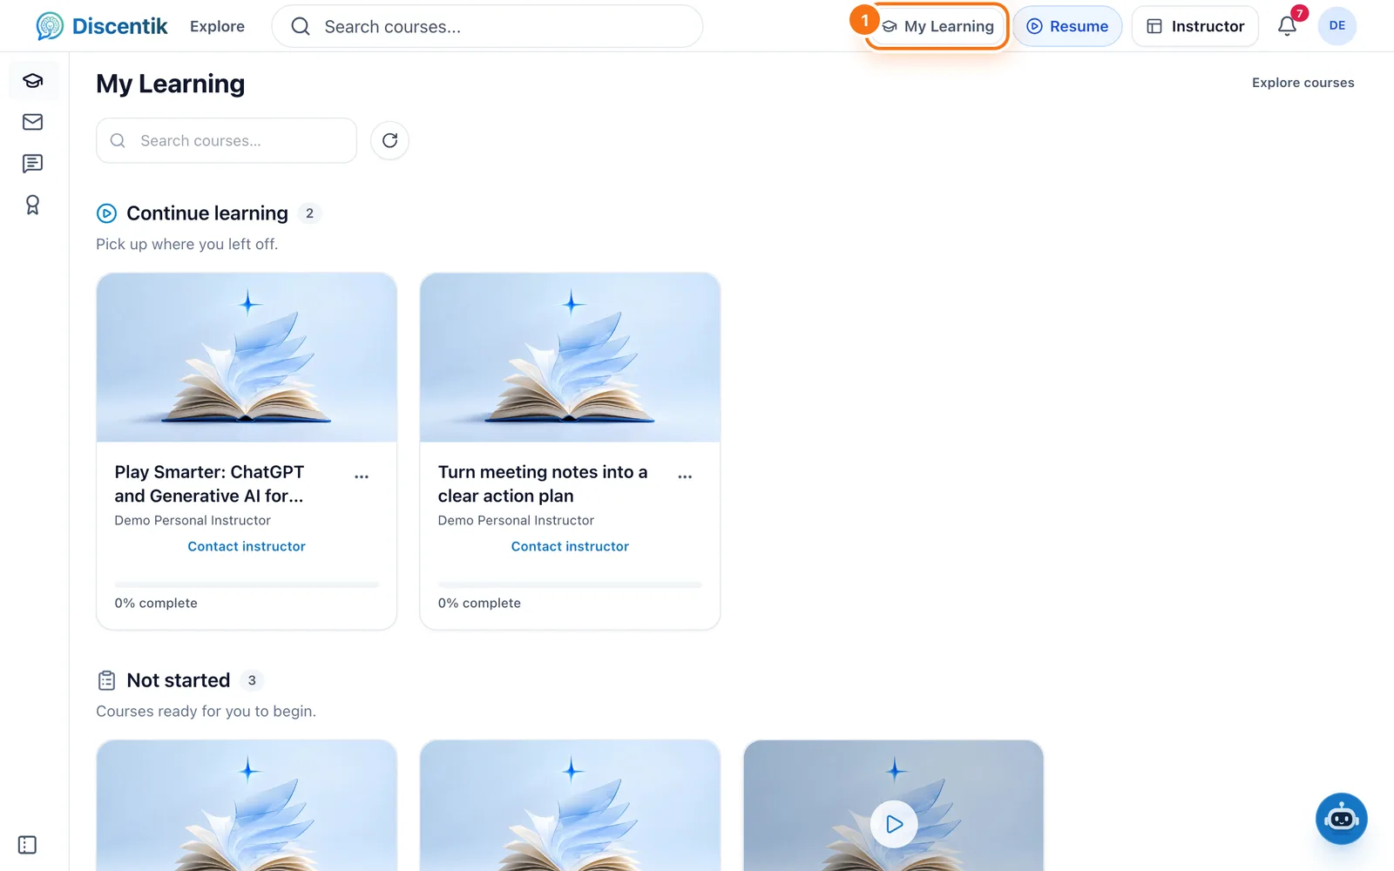Focus the My Learning search courses field
The width and height of the screenshot is (1394, 871).
pyautogui.click(x=227, y=140)
